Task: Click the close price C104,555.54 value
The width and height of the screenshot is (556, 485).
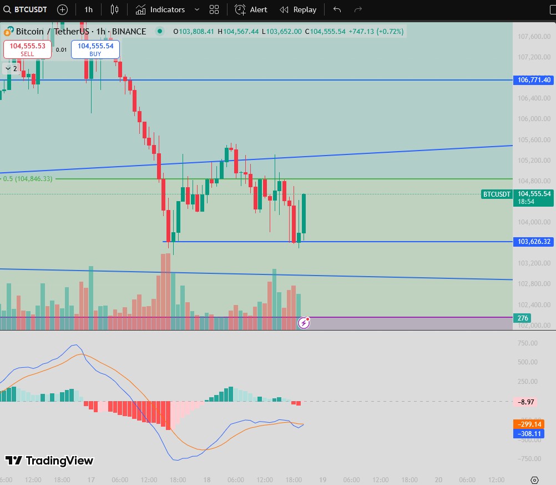Action: 325,32
